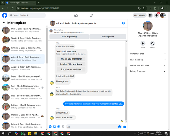This screenshot has height=136, width=170.
Task: Choose a GIF in the composer
Action: click(x=63, y=127)
